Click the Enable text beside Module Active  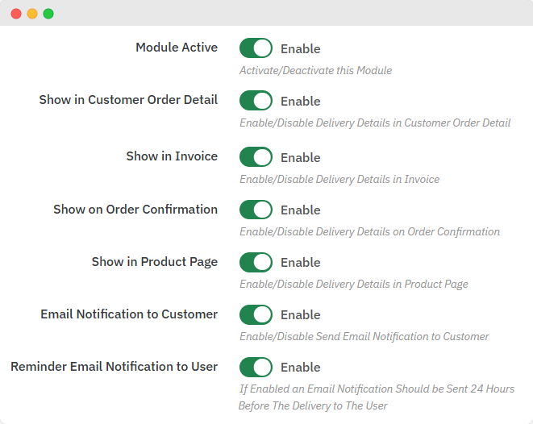pos(300,48)
